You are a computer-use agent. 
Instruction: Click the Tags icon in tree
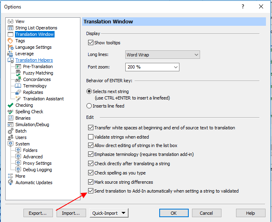coord(11,41)
